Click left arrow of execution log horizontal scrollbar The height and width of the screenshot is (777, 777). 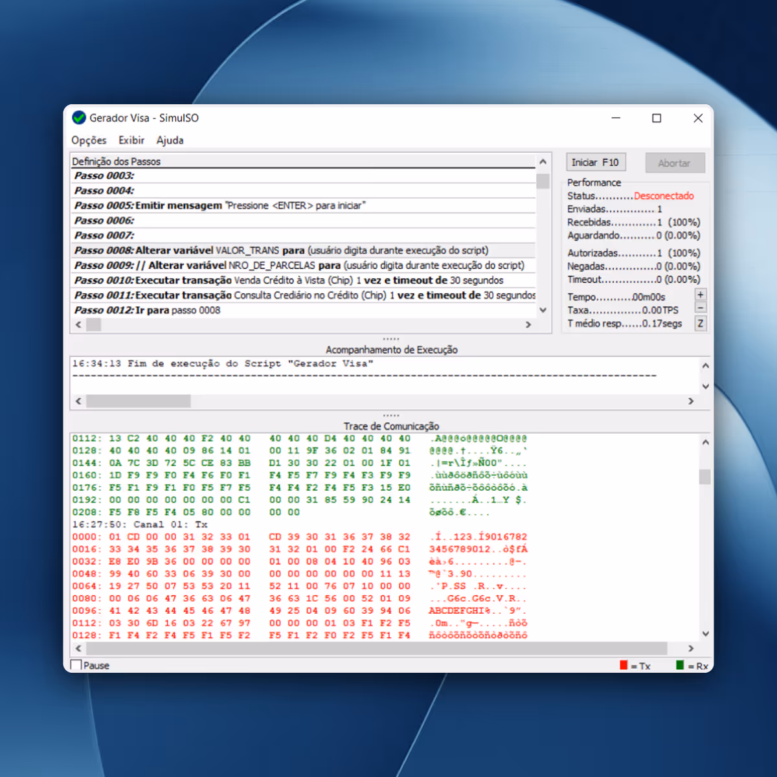point(79,401)
